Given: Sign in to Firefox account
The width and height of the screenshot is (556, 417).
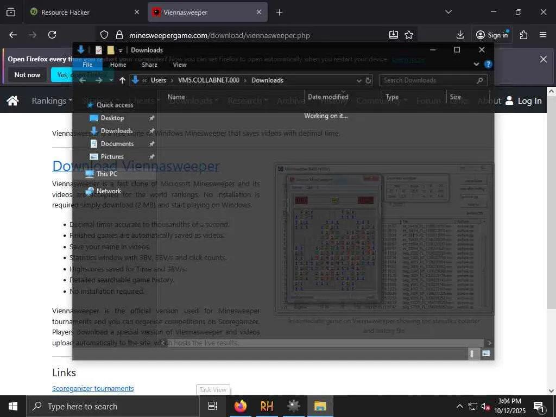Looking at the screenshot, I should (492, 35).
